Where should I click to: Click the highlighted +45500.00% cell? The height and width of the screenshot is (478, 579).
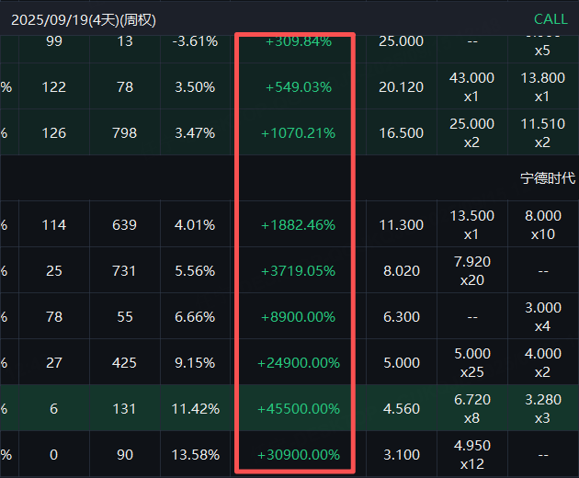(298, 409)
